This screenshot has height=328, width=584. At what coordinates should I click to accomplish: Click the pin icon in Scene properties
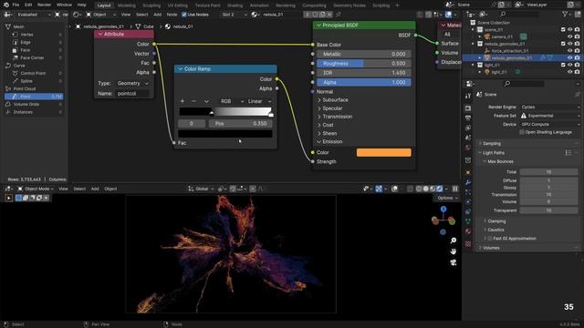pyautogui.click(x=578, y=95)
